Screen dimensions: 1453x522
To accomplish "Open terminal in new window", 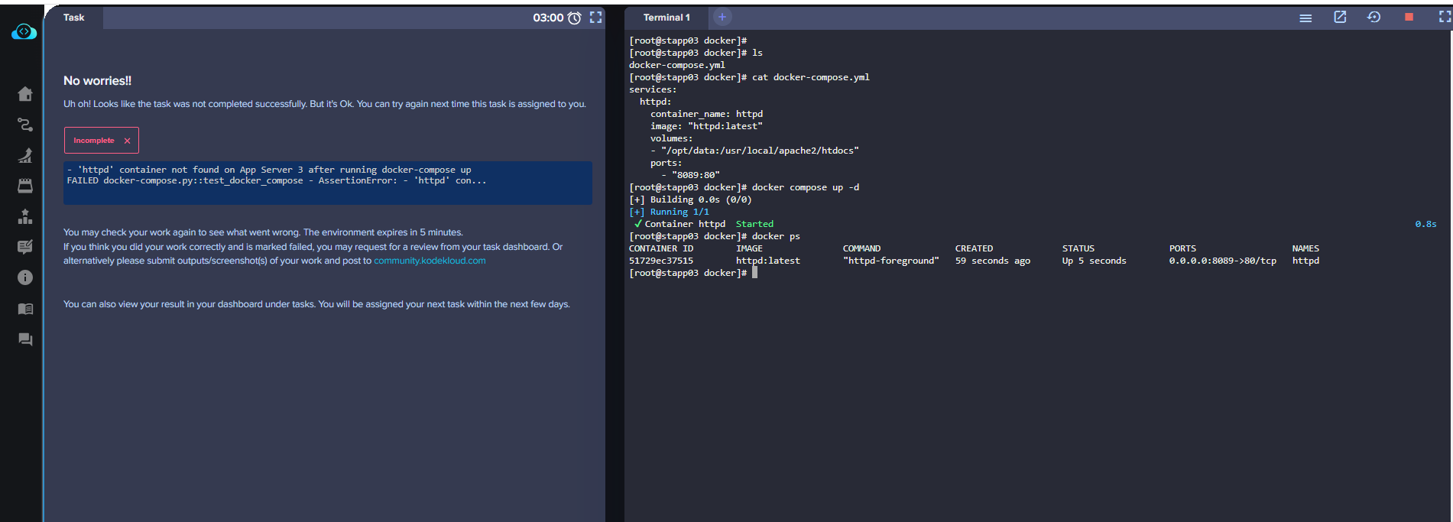I will [x=1340, y=17].
